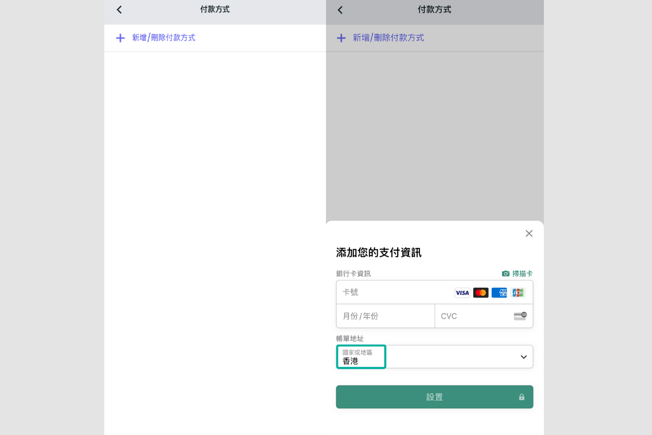Click the plus icon before 新增/刪除付款方式
Viewport: 652px width, 435px height.
click(x=120, y=38)
